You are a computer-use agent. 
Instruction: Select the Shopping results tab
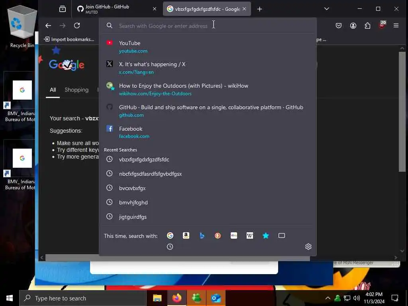tap(76, 90)
